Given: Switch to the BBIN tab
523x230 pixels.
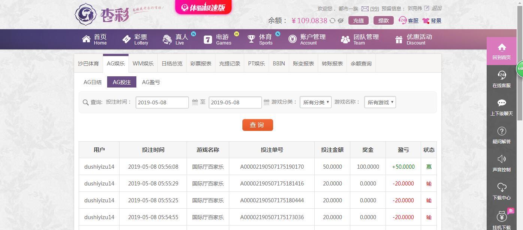Looking at the screenshot, I should 279,63.
